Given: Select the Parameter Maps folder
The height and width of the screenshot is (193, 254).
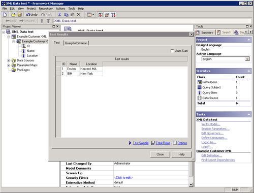Looking at the screenshot, I should [27, 65].
